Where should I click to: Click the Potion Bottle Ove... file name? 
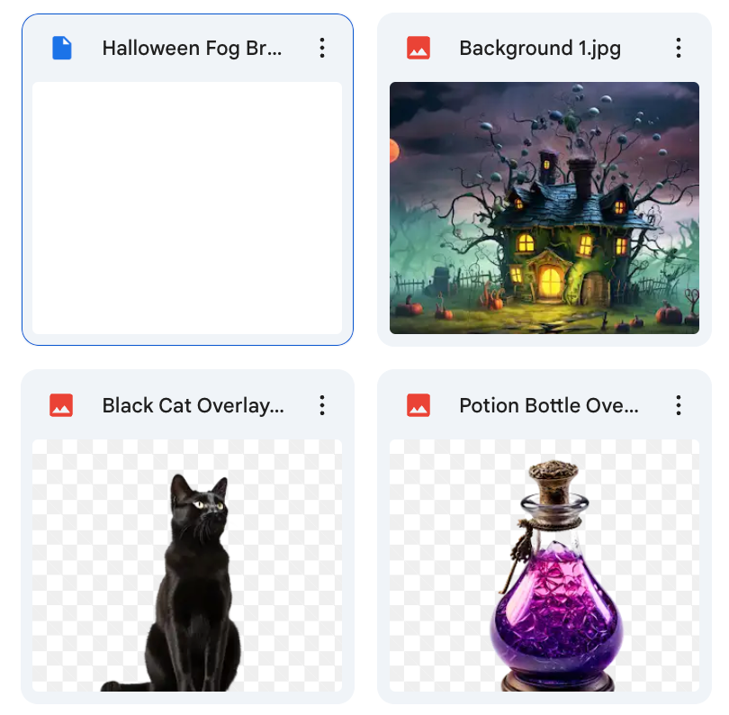549,405
